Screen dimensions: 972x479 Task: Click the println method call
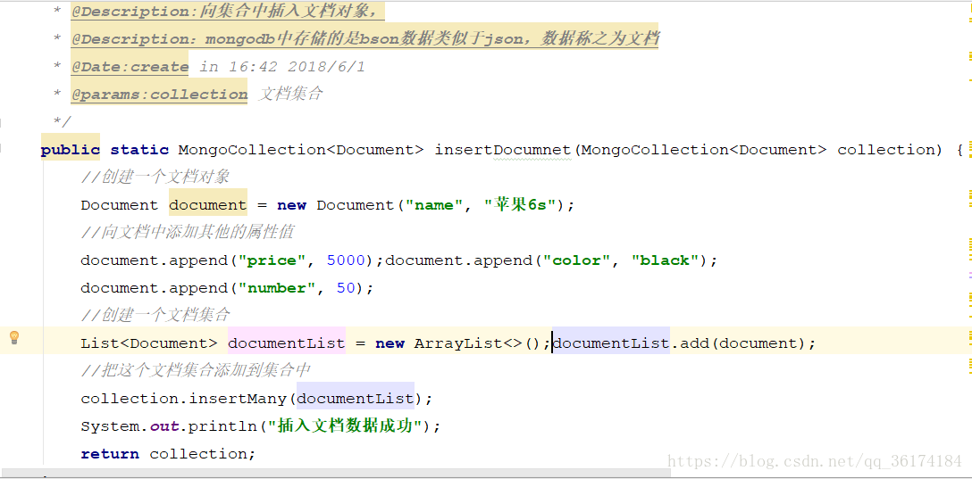tap(222, 426)
